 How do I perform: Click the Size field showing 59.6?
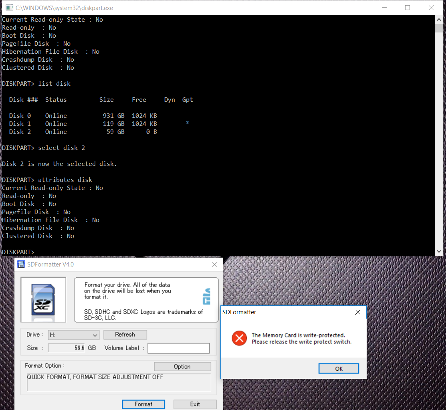[67, 348]
